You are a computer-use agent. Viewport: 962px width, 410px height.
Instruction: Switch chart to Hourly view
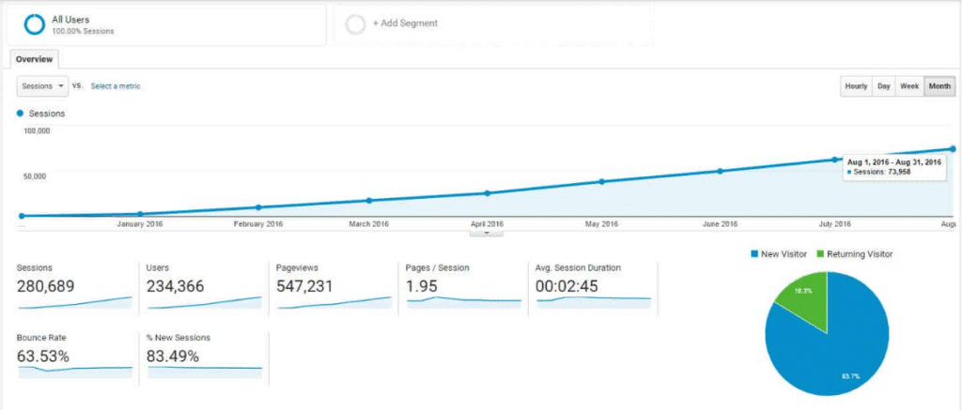pyautogui.click(x=856, y=86)
